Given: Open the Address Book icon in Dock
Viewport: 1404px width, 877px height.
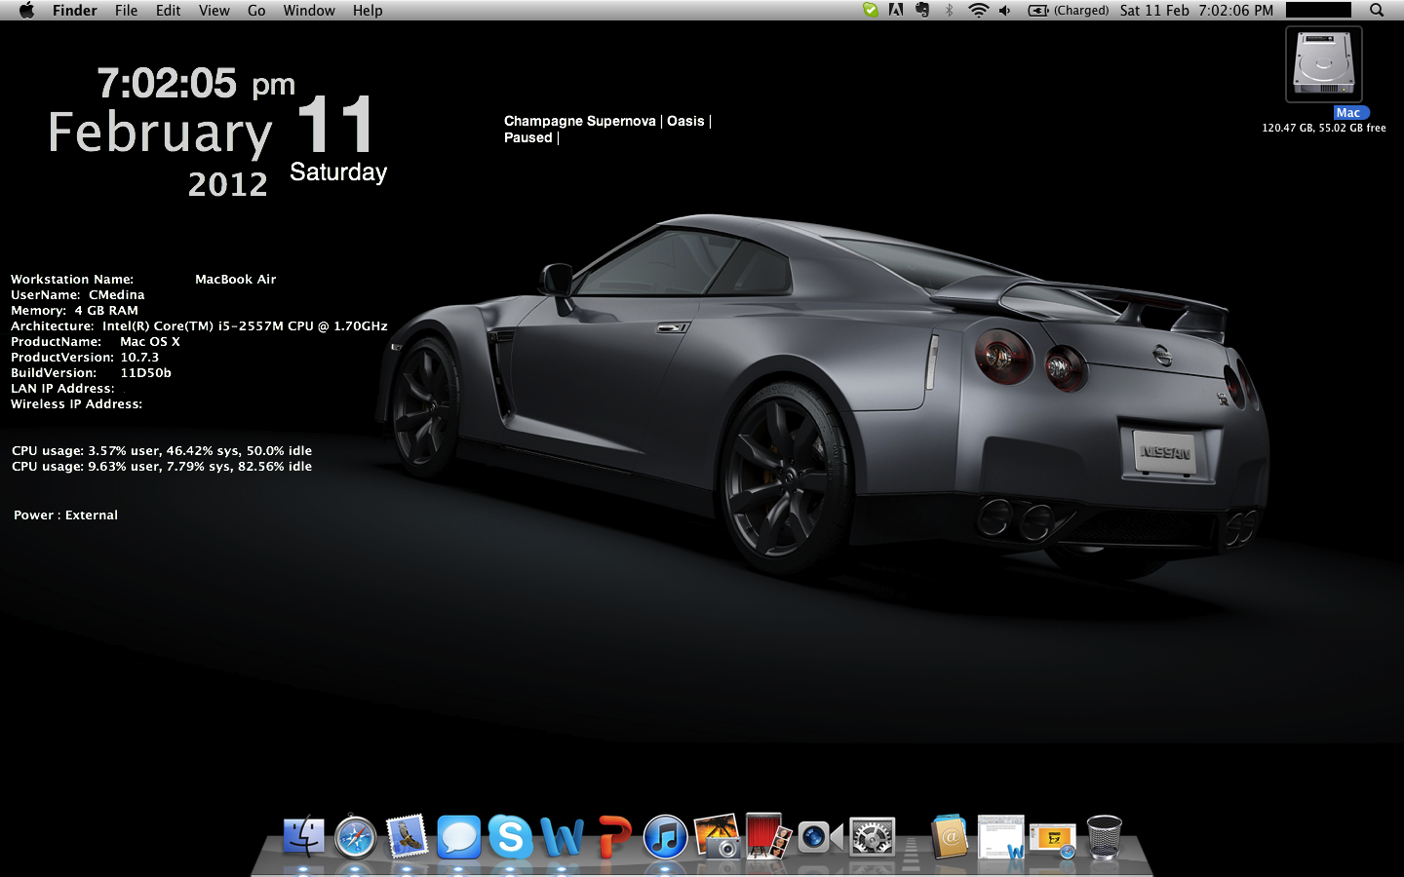Looking at the screenshot, I should [x=950, y=836].
